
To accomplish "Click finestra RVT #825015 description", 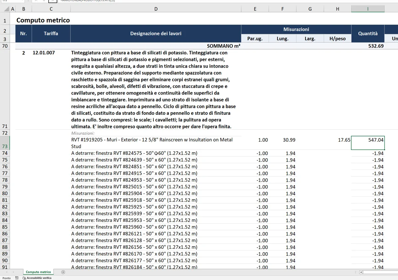I will [x=134, y=187].
